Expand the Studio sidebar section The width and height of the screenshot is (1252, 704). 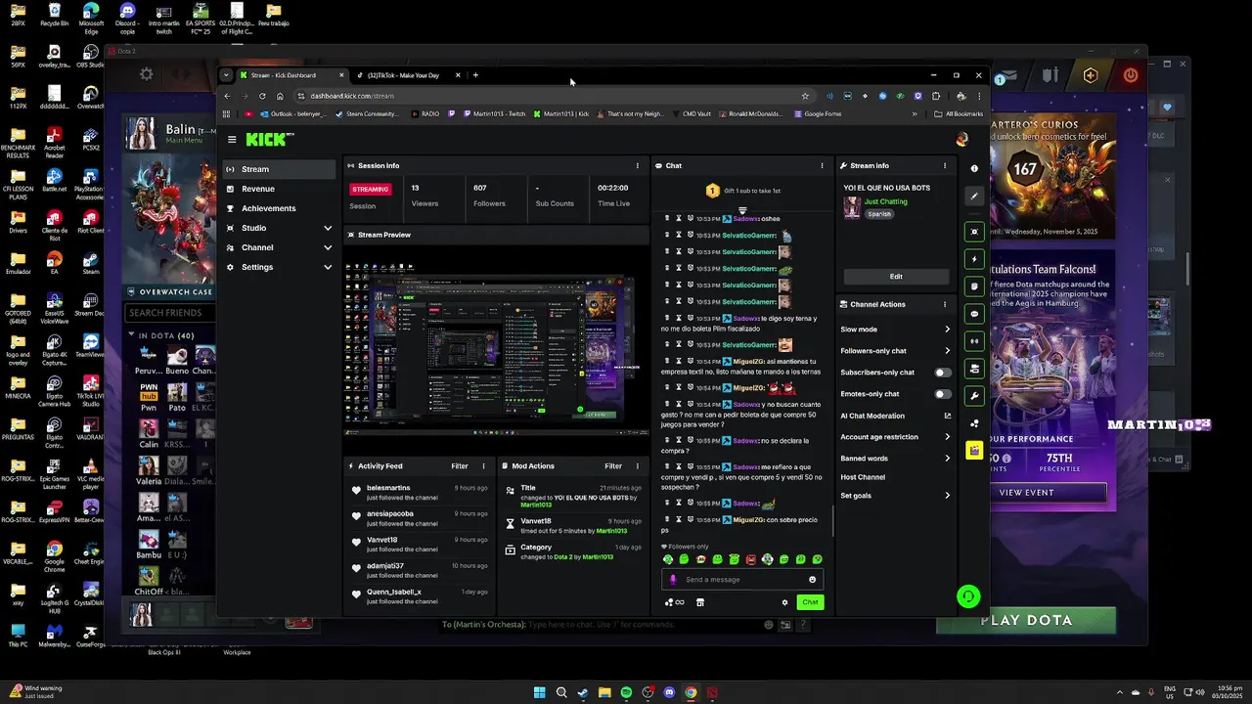pos(279,228)
